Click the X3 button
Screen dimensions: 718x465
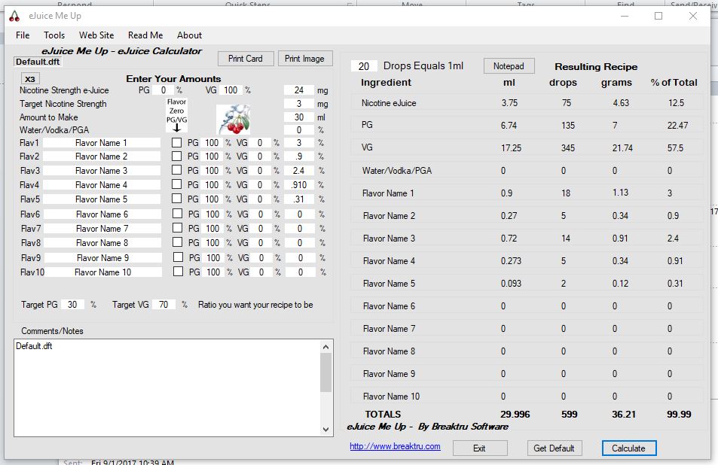pos(29,79)
